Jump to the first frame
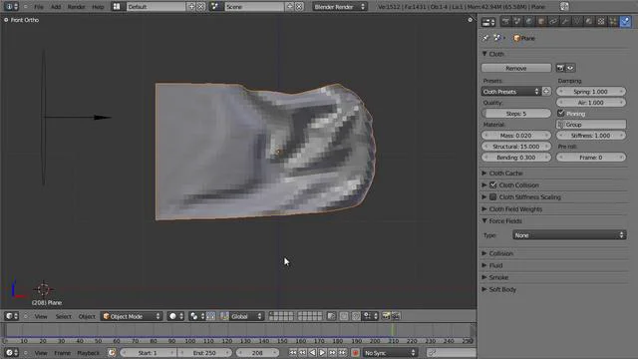 [x=292, y=353]
